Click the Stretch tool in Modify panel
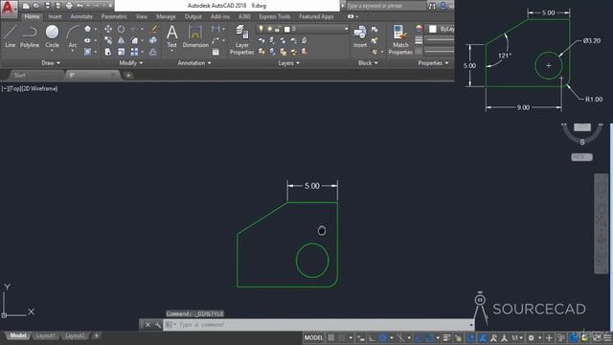 [108, 52]
